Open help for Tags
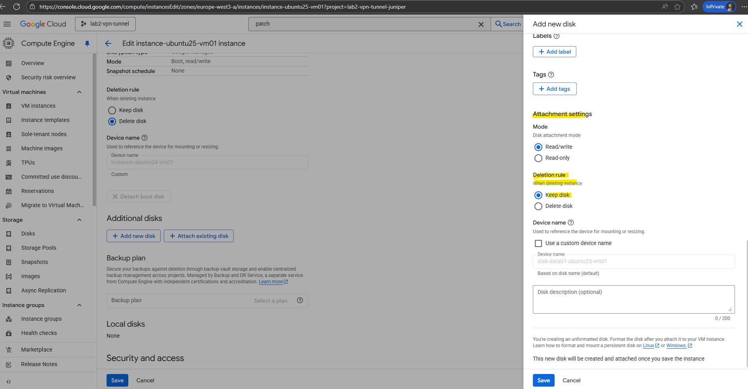The height and width of the screenshot is (389, 748). (551, 75)
